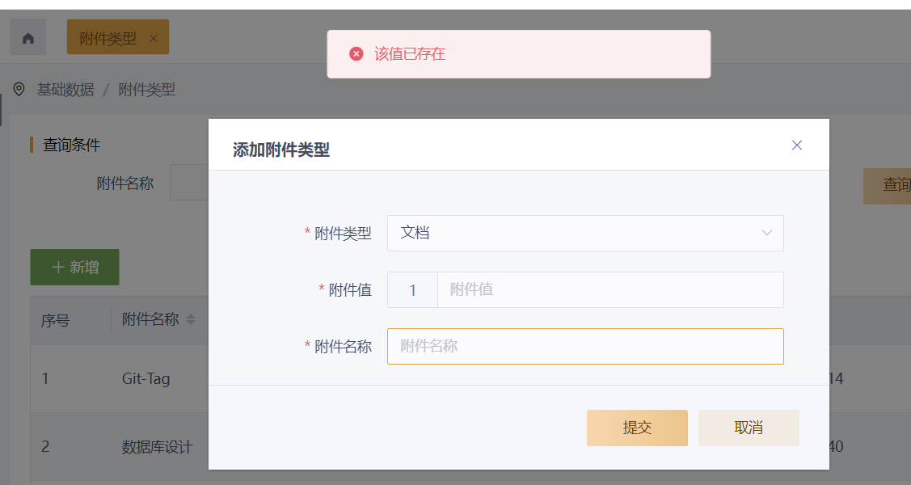Viewport: 911px width, 485px height.
Task: Switch to the 附件类型 tab
Action: 108,38
